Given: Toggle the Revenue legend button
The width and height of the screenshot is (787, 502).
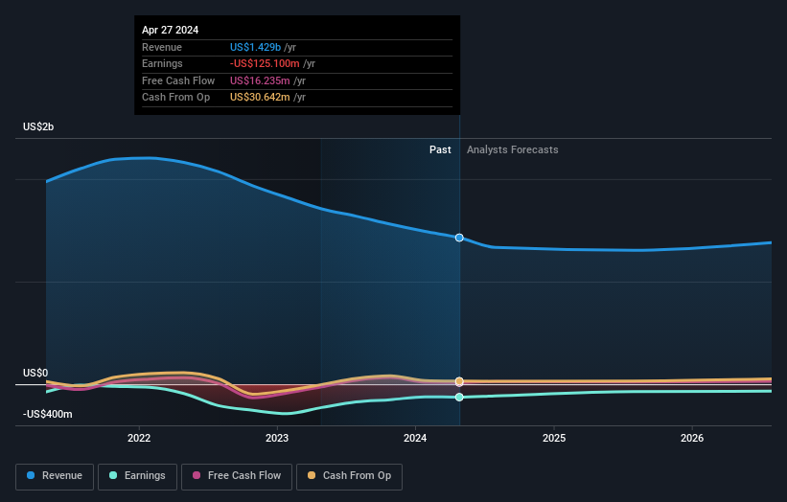Looking at the screenshot, I should 55,476.
